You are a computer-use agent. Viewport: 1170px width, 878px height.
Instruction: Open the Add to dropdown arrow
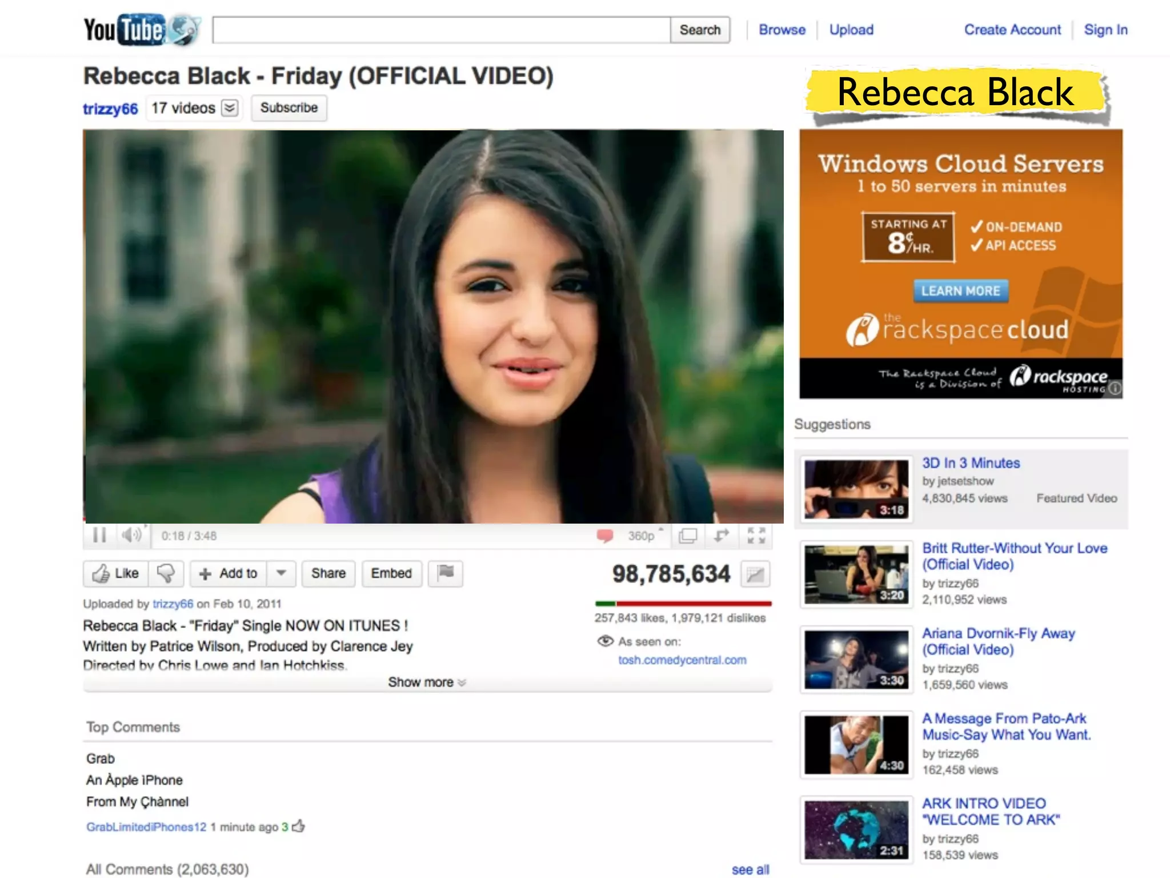[x=281, y=573]
